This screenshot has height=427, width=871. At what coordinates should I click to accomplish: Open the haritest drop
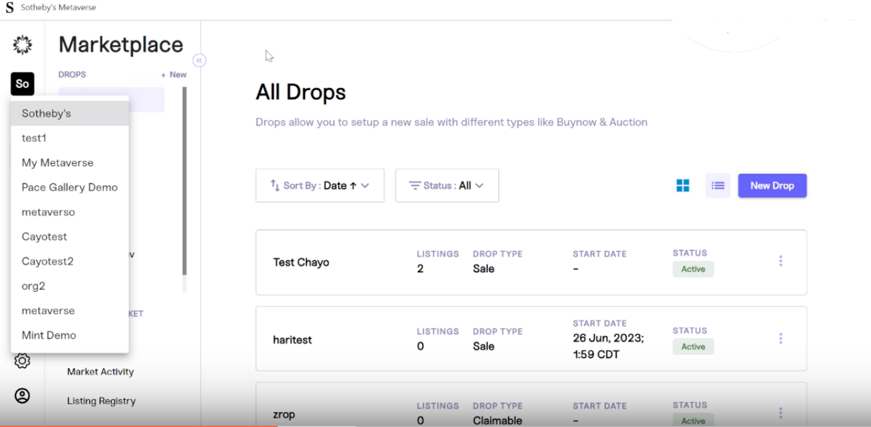tap(292, 340)
